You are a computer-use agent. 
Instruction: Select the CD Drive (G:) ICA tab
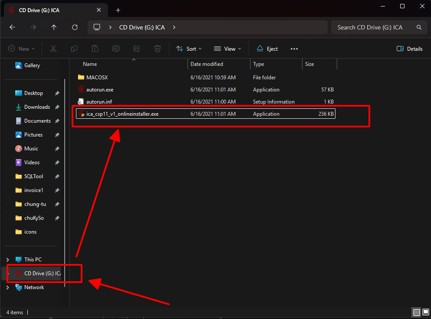click(x=56, y=10)
